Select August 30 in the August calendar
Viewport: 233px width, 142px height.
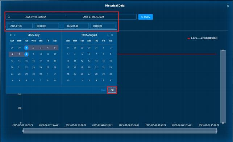tap(111, 74)
